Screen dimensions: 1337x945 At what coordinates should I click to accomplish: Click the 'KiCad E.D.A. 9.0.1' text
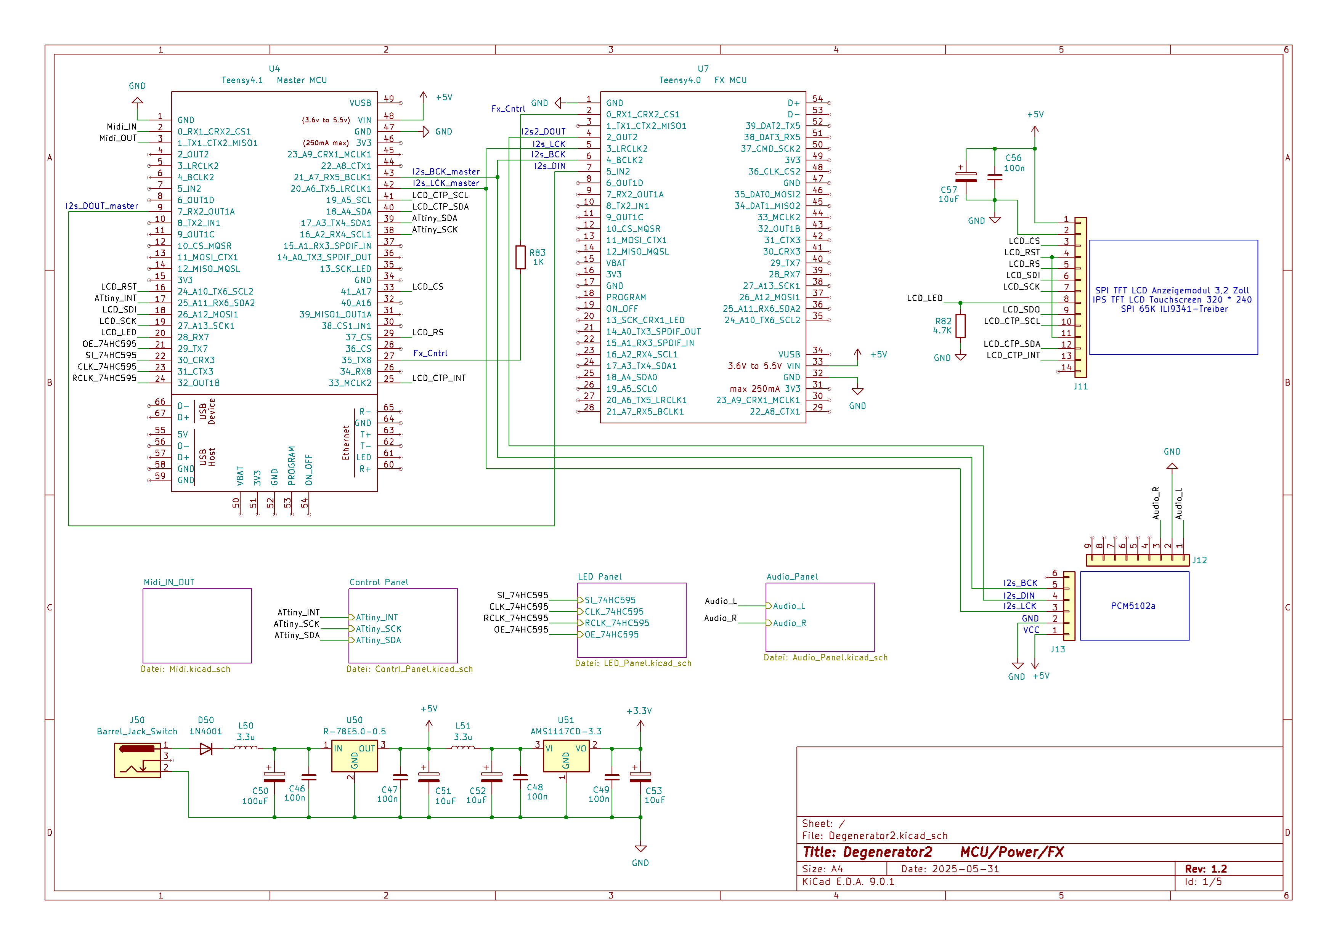point(848,882)
